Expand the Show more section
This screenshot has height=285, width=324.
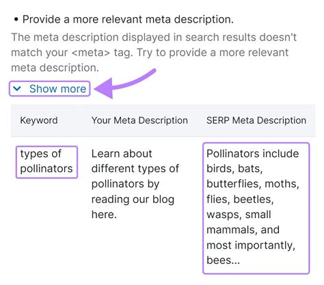(x=50, y=89)
